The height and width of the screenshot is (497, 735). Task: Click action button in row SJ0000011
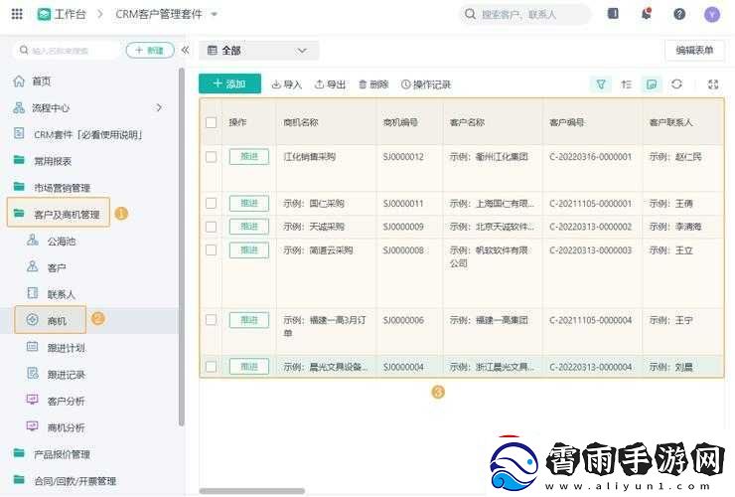tap(249, 203)
